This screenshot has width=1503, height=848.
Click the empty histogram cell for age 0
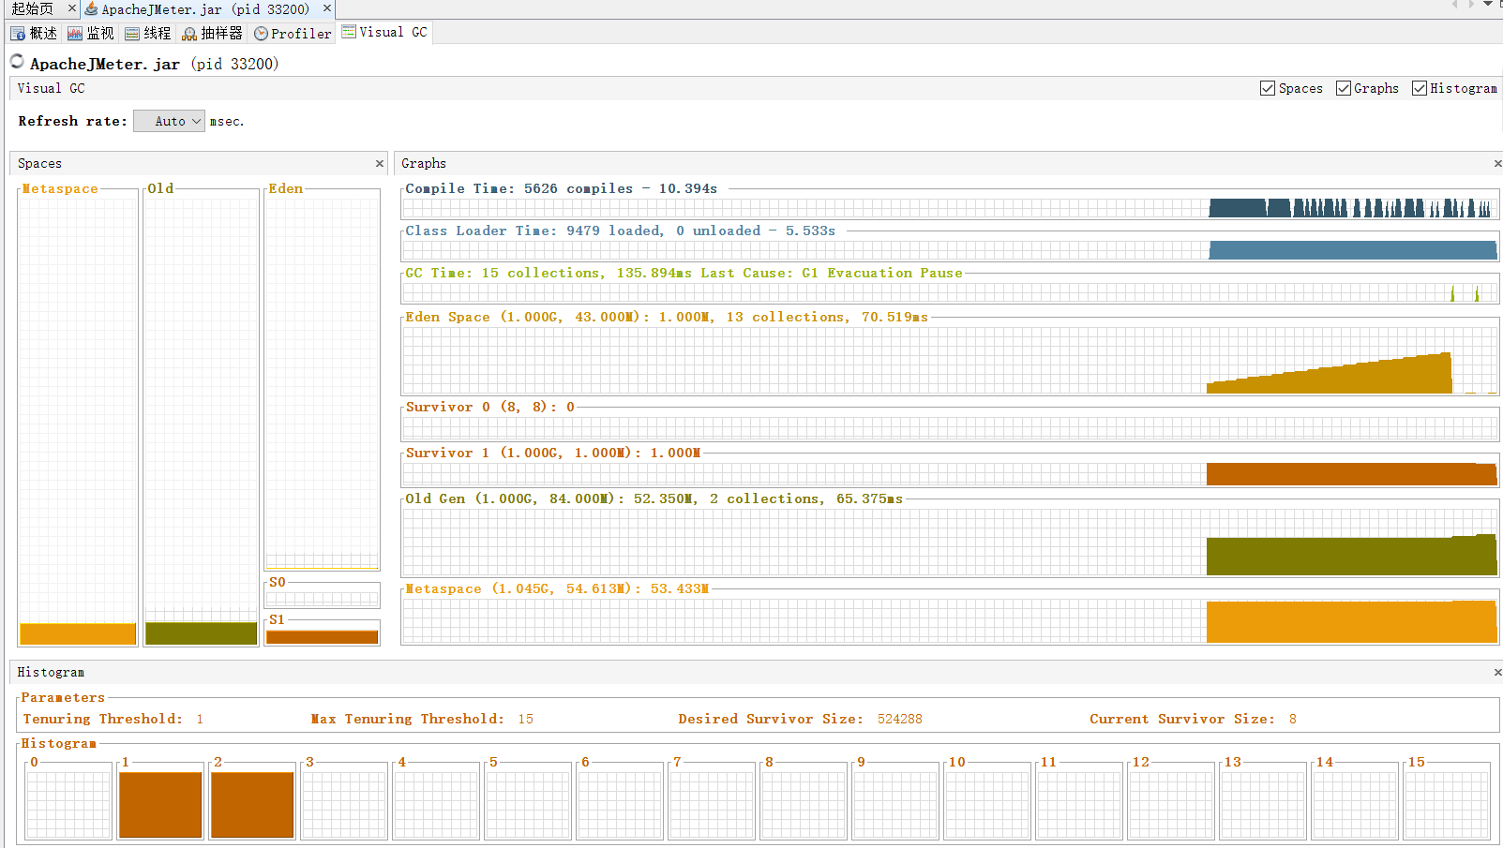coord(68,804)
